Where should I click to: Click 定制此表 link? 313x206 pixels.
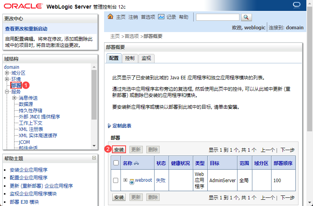pos(122,126)
